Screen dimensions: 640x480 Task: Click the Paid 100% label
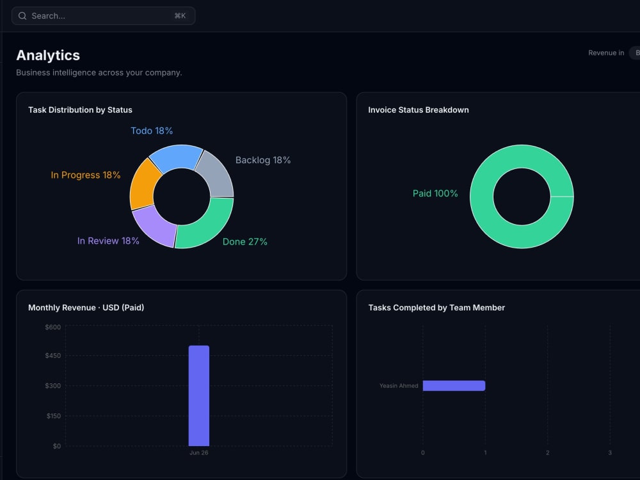click(x=435, y=193)
